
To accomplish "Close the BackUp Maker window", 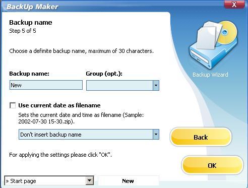I will tap(234, 5).
